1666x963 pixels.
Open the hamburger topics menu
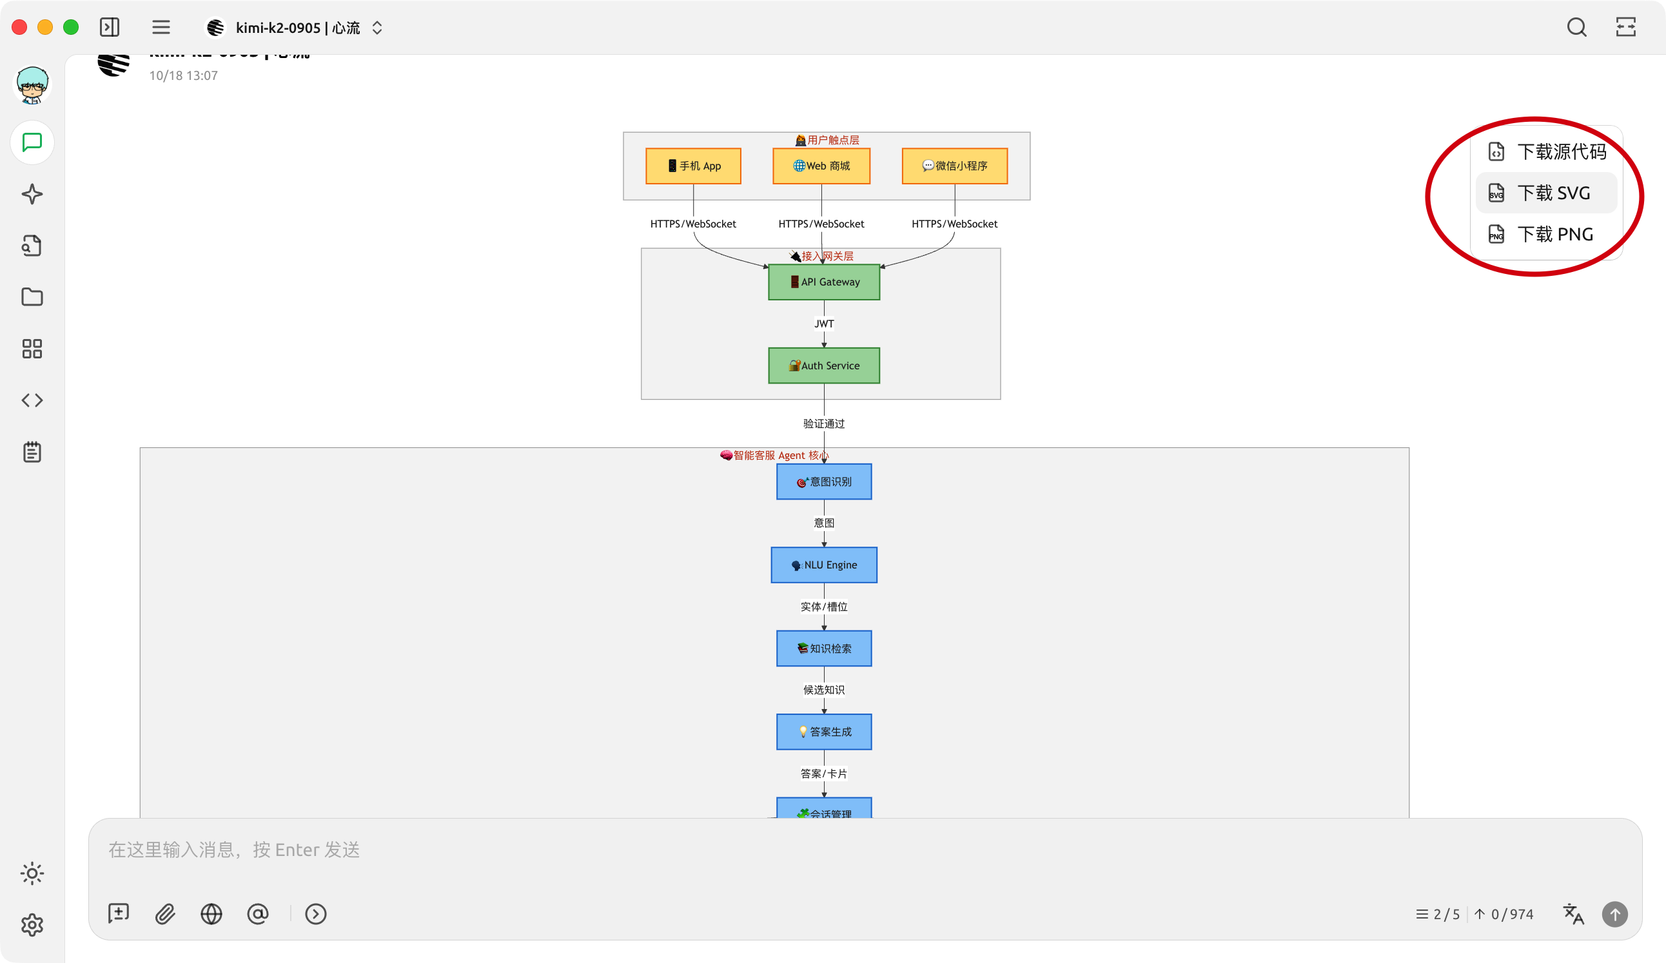(x=161, y=27)
